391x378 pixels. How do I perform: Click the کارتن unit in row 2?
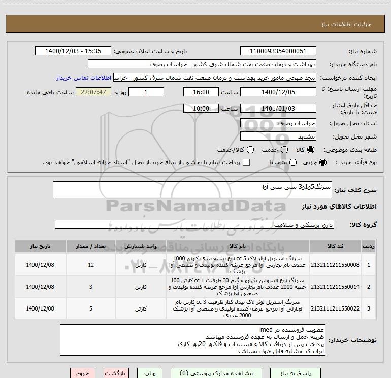[x=141, y=287]
